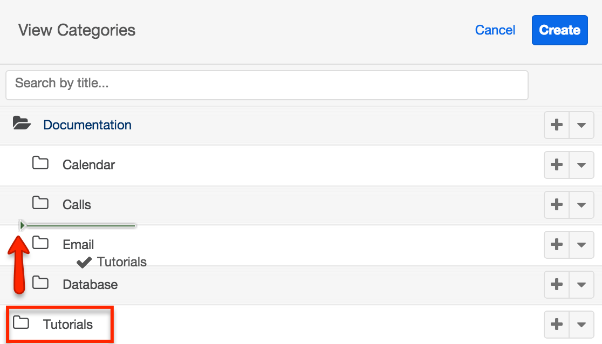
Task: Add a subcategory under Documentation
Action: coord(556,125)
